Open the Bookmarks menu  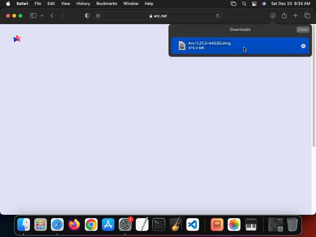tap(106, 4)
